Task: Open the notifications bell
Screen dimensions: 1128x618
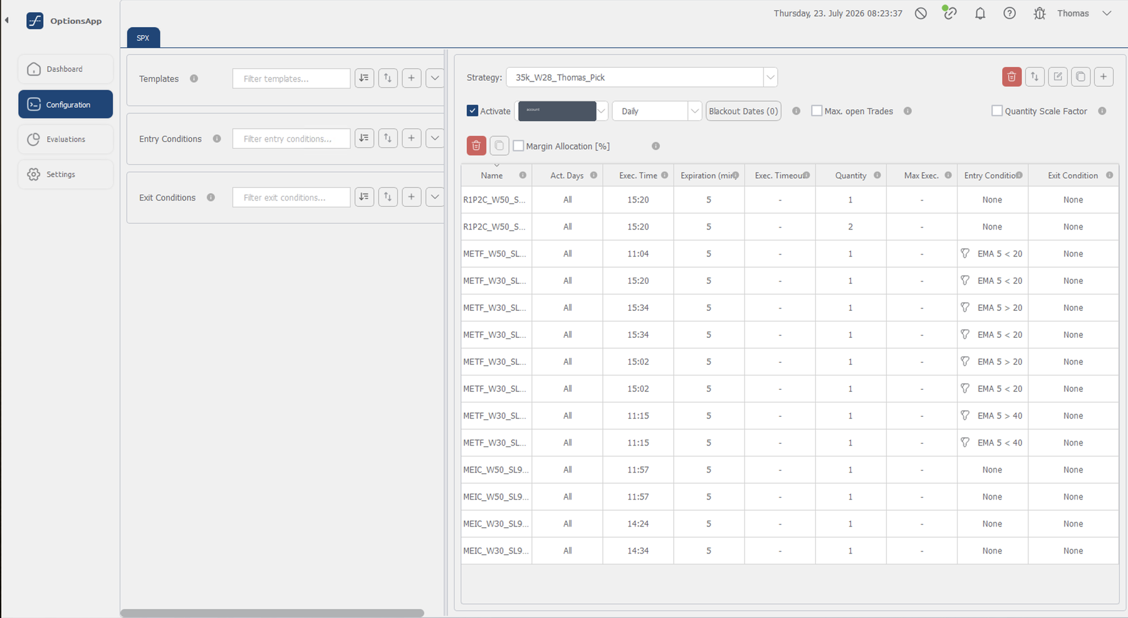Action: pos(980,13)
